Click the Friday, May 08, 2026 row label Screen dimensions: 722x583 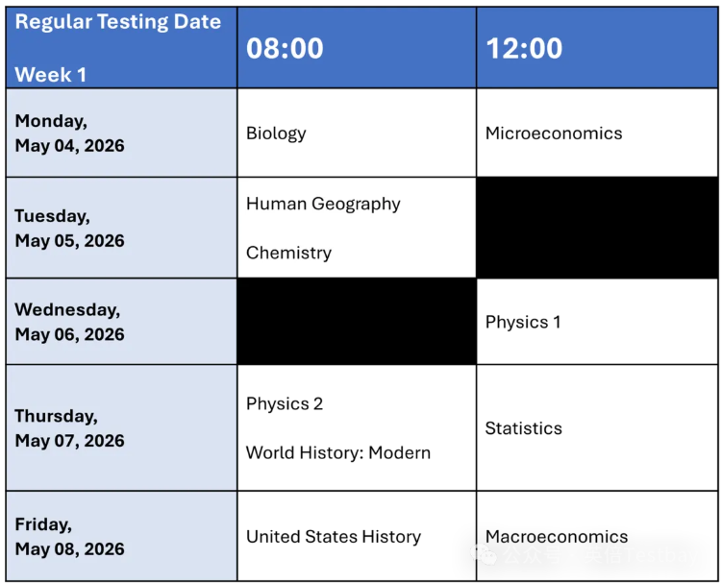(70, 537)
